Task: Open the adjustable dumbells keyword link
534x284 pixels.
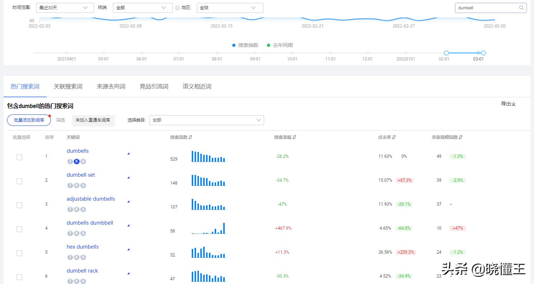Action: [90, 199]
